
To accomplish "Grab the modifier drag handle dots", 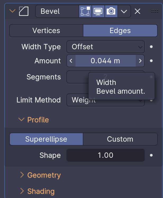I will 155,11.
